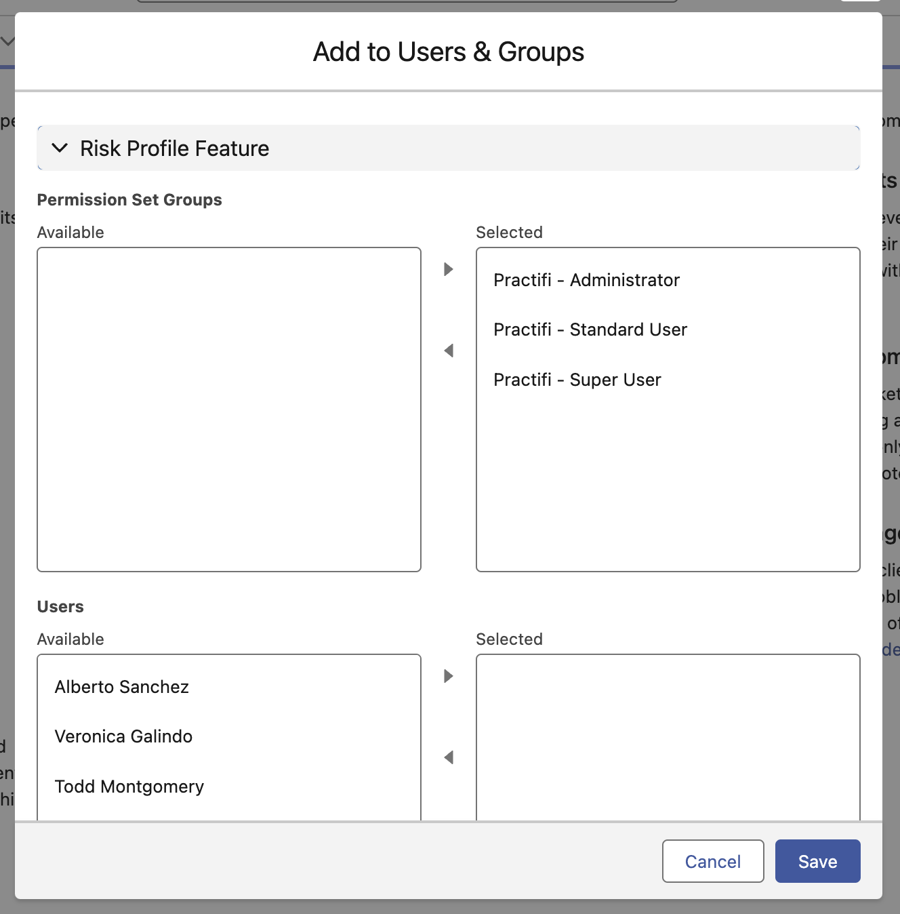The image size is (900, 914).
Task: Click left arrow to remove selected user
Action: [x=448, y=757]
